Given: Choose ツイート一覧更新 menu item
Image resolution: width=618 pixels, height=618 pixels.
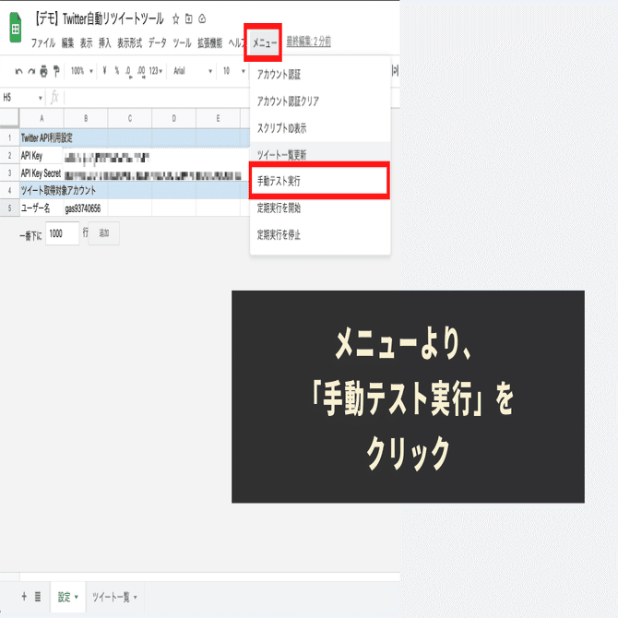Looking at the screenshot, I should (x=320, y=154).
